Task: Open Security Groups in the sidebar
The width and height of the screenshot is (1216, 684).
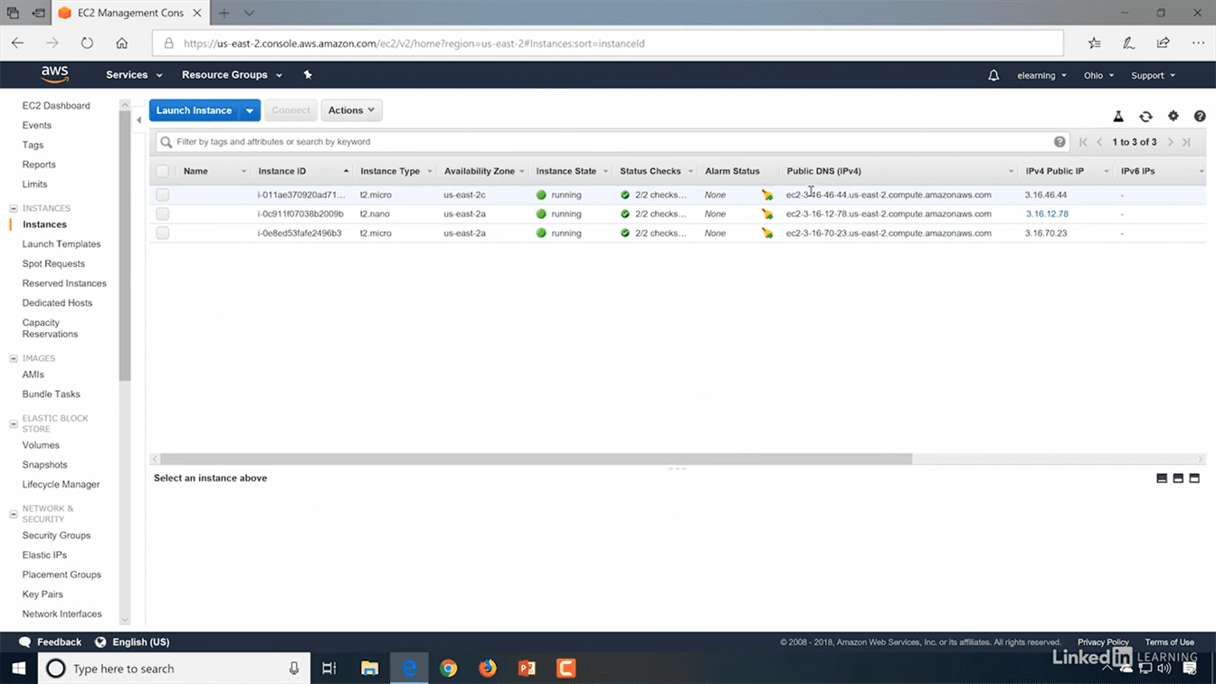Action: pyautogui.click(x=56, y=536)
